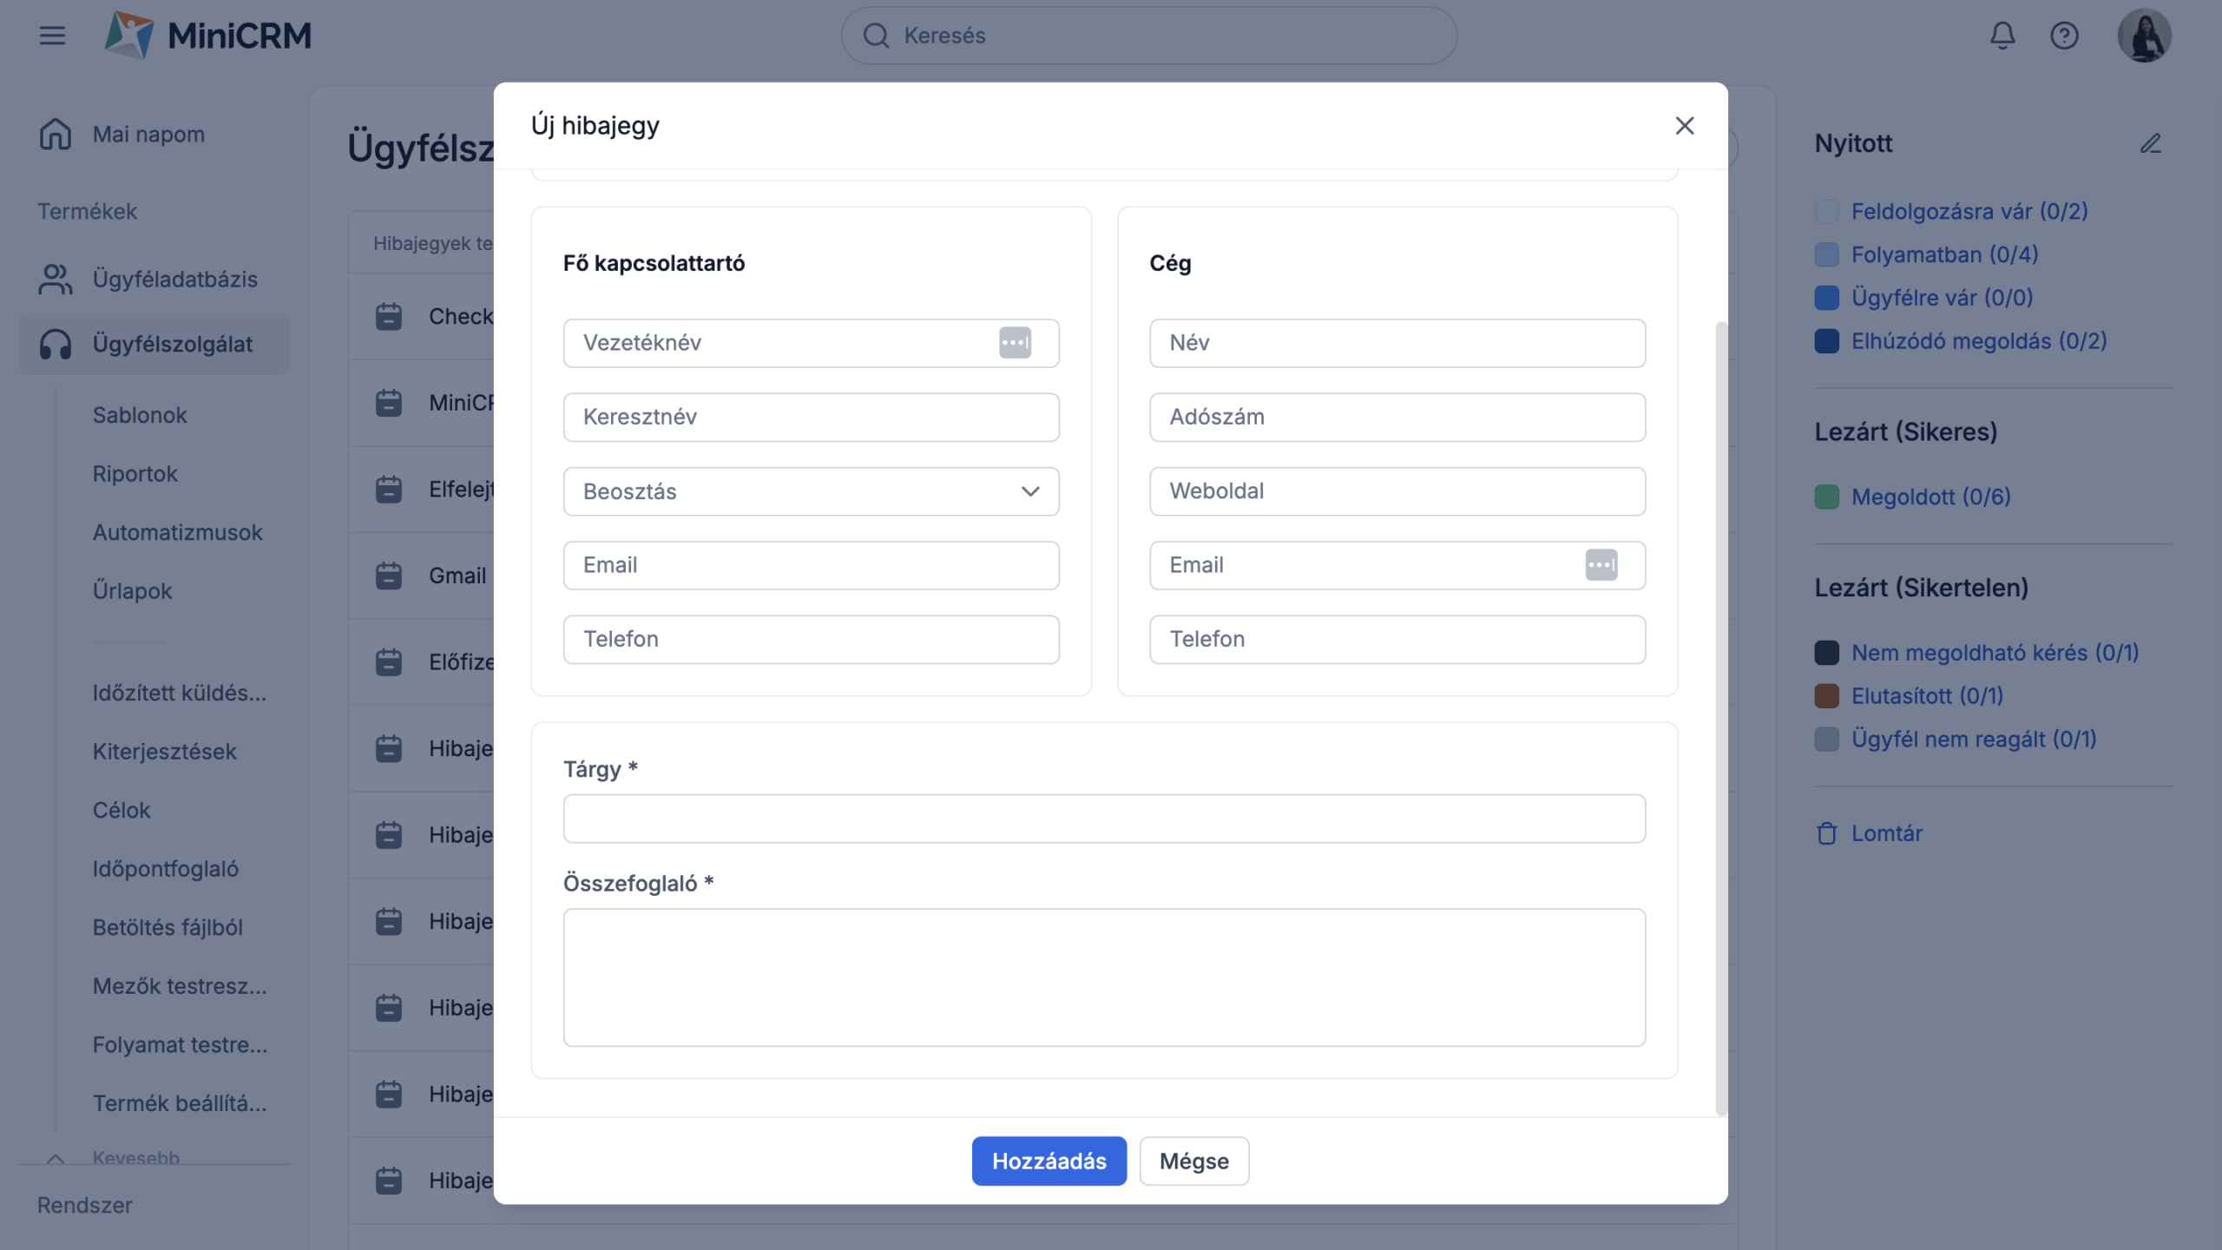The image size is (2222, 1250).
Task: Collapse the sidebar with Kevesebb chevron
Action: point(56,1158)
